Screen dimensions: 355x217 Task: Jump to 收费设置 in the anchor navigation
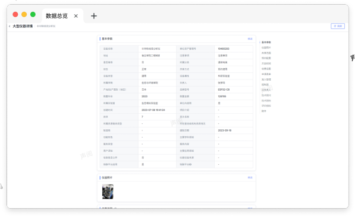point(266,69)
